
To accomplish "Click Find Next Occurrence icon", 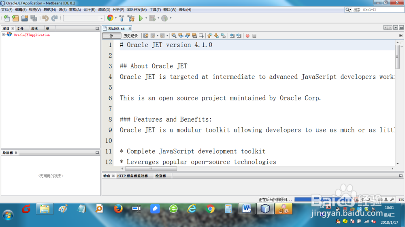I will 188,36.
